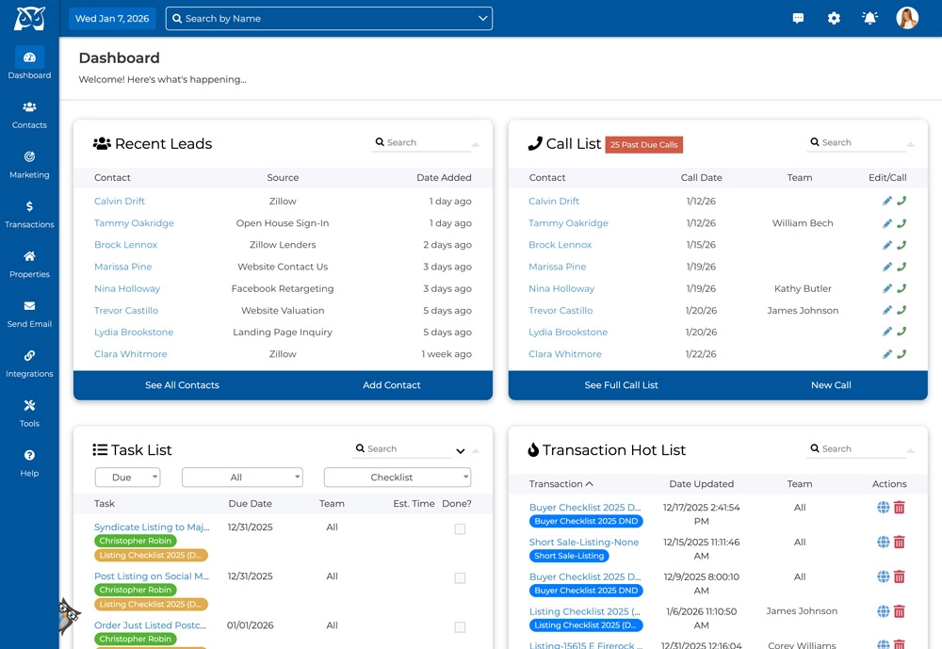
Task: Mark Syndicate Listing task as done
Action: [x=459, y=529]
